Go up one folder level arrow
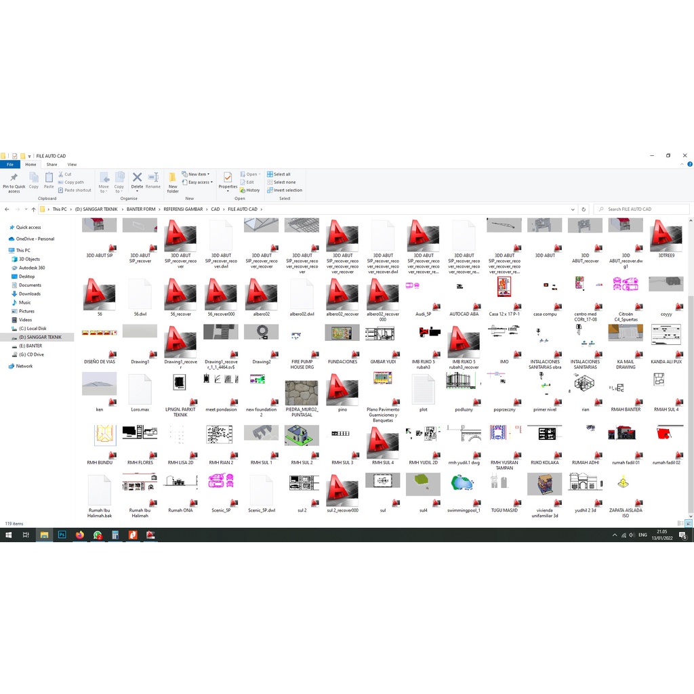Screen dimensions: 694x694 coord(33,209)
